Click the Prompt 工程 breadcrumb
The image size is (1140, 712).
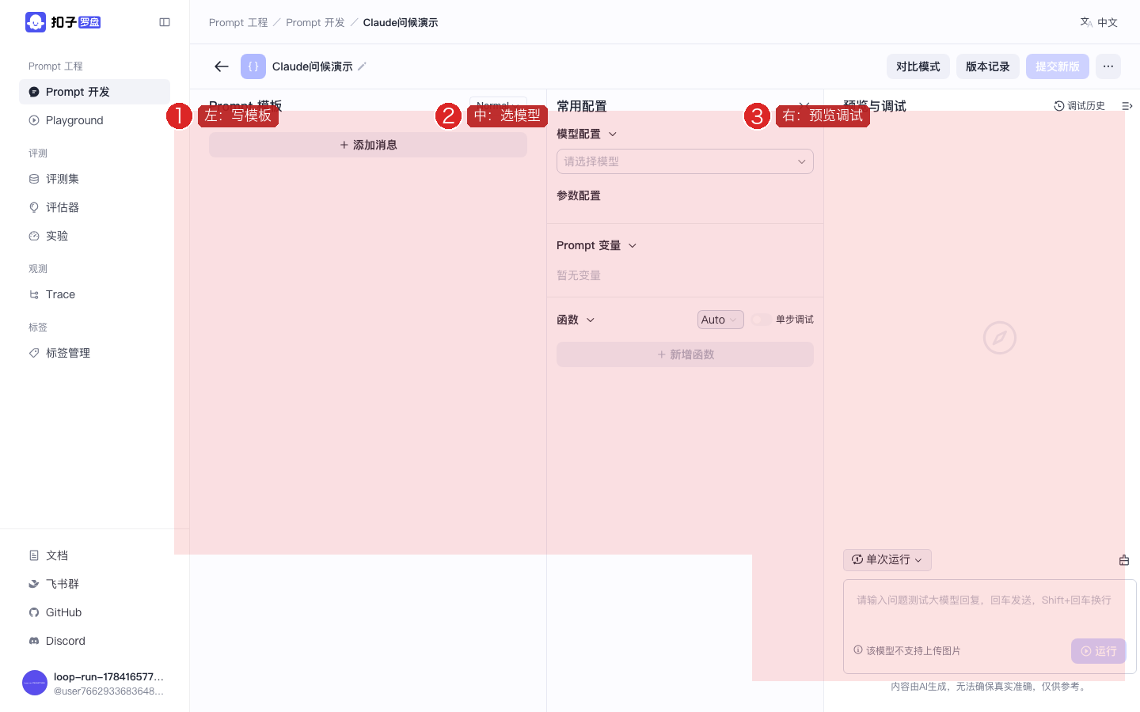point(238,22)
